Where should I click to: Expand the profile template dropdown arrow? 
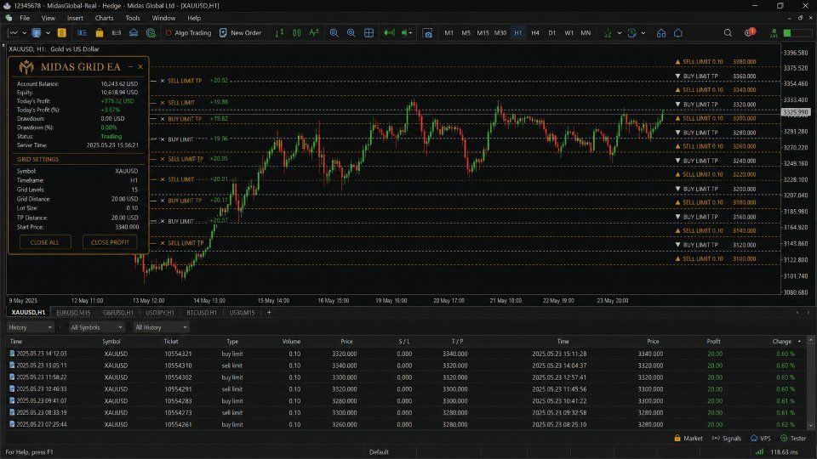coord(48,33)
